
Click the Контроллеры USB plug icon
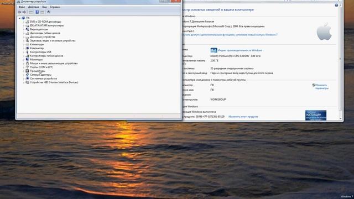27,52
